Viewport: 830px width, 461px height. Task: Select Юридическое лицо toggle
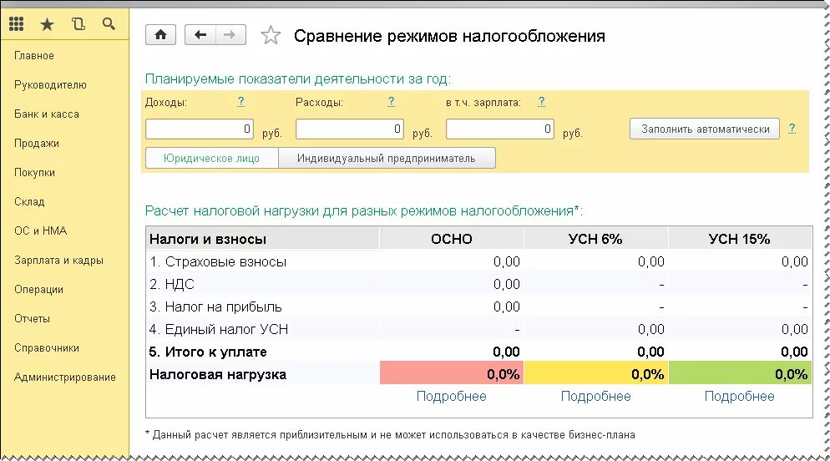click(x=212, y=158)
